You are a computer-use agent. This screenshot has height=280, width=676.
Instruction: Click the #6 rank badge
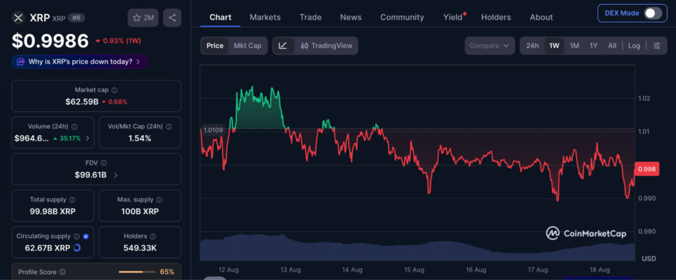click(77, 18)
